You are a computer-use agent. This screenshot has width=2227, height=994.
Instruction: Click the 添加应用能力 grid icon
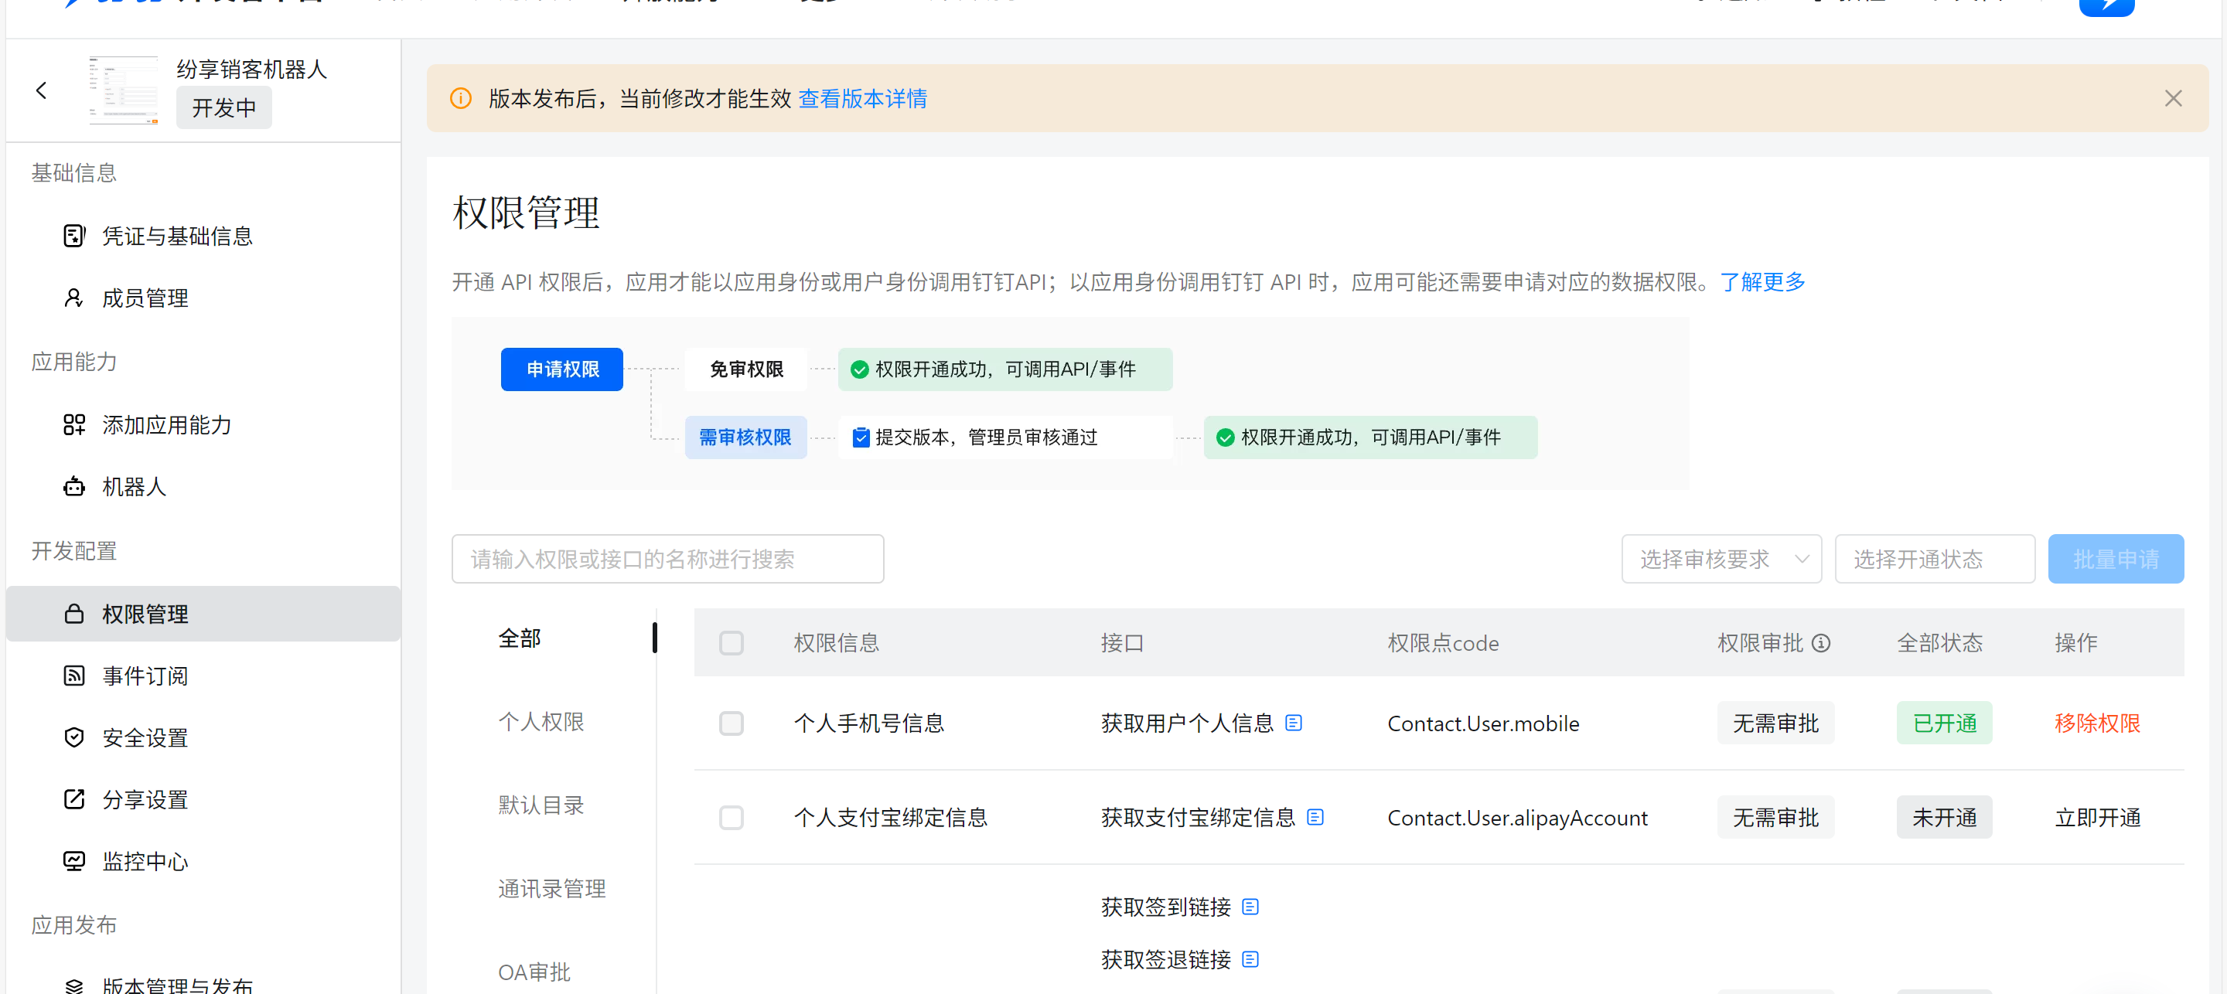tap(74, 424)
